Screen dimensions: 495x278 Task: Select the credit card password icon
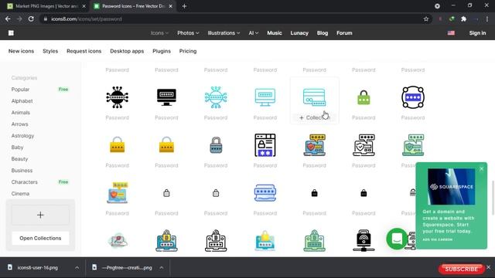(x=314, y=97)
